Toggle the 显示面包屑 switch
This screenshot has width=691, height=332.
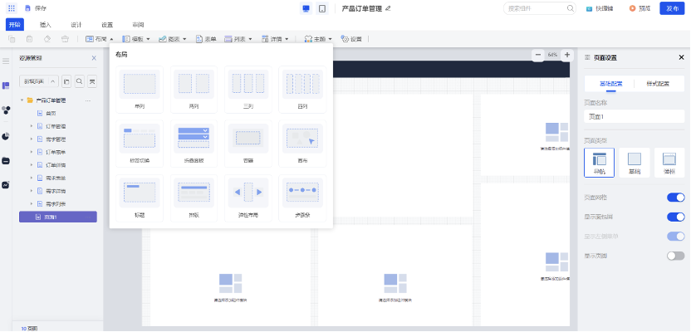[x=675, y=217]
